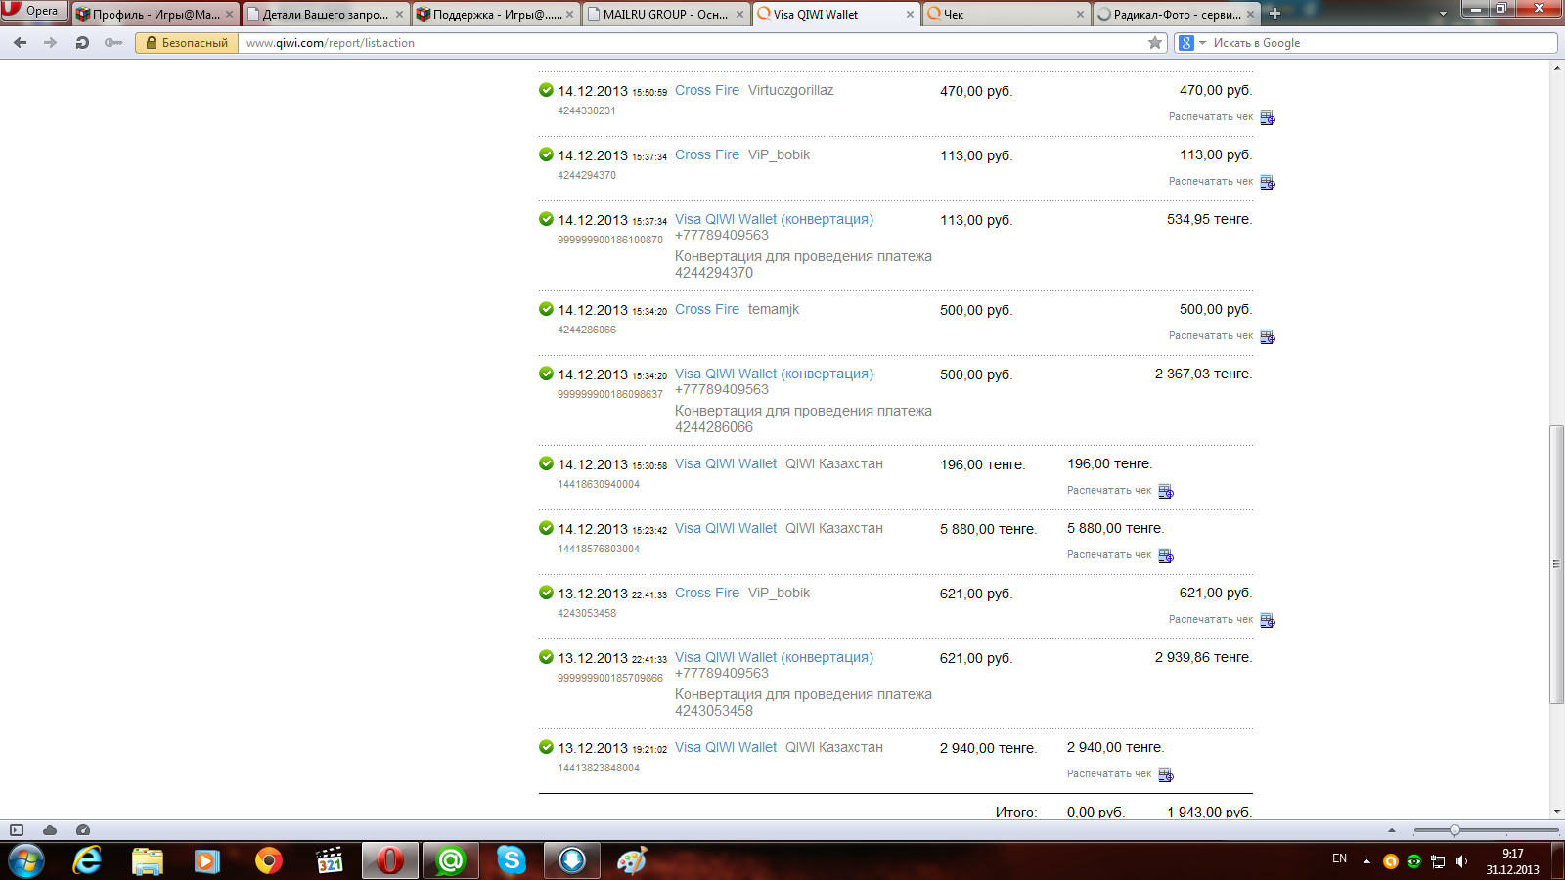
Task: Show hidden system tray icons
Action: (1366, 861)
